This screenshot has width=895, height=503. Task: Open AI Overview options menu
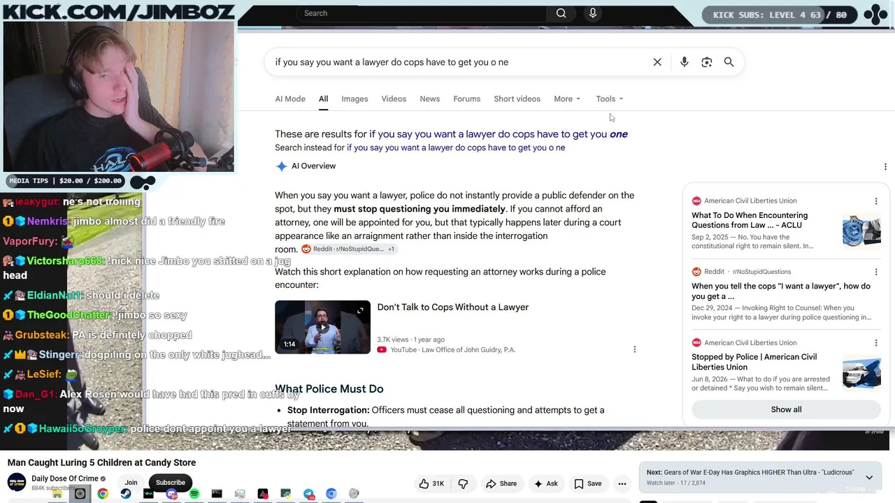[x=885, y=166]
